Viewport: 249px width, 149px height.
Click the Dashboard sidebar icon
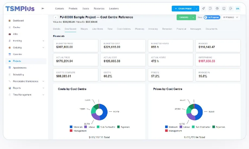pos(10,21)
